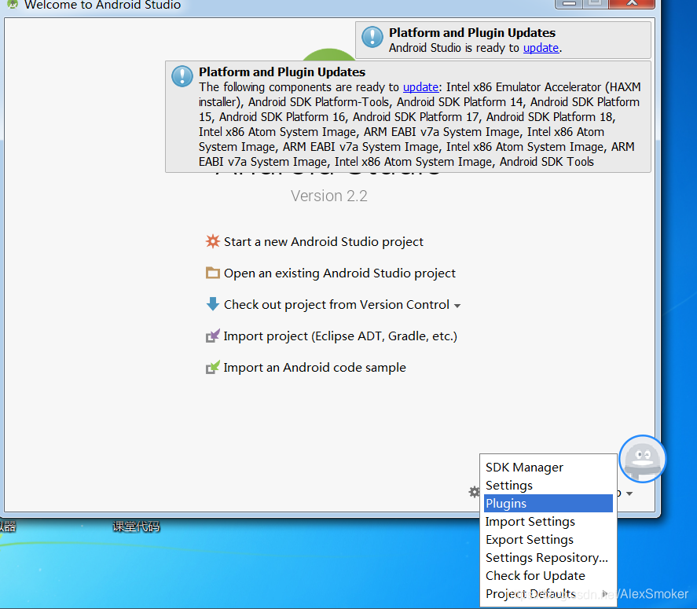Image resolution: width=697 pixels, height=609 pixels.
Task: Expand the Get Help dropdown arrow
Action: [x=629, y=493]
